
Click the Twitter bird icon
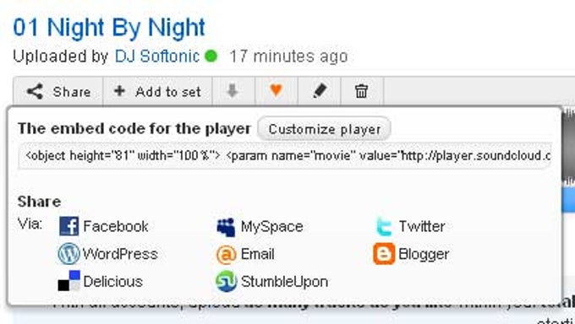pos(384,227)
